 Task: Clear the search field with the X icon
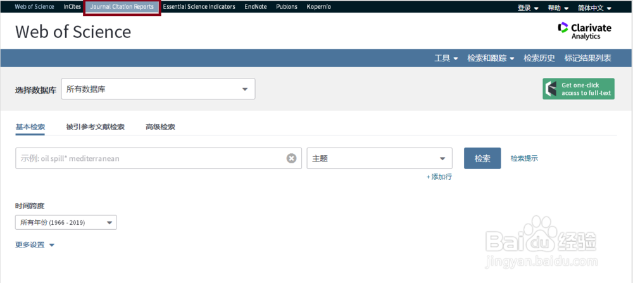coord(291,158)
